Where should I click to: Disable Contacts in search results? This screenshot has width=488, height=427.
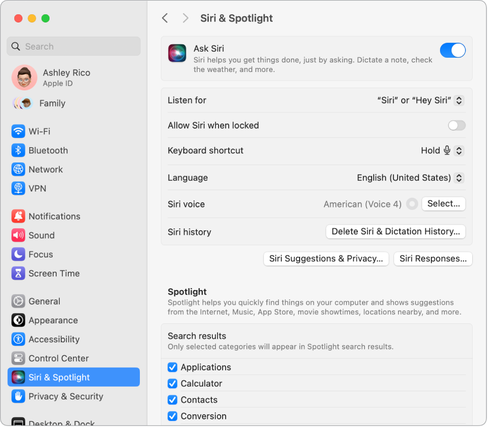click(x=172, y=400)
